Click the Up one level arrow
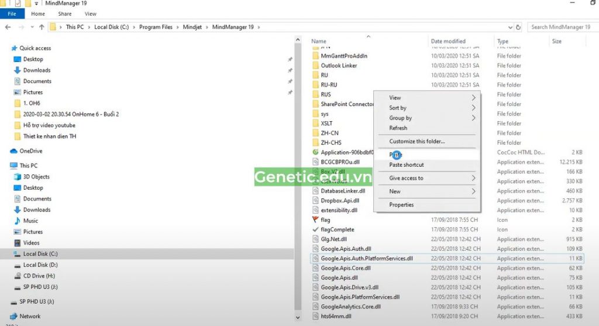599x326 pixels. click(42, 27)
